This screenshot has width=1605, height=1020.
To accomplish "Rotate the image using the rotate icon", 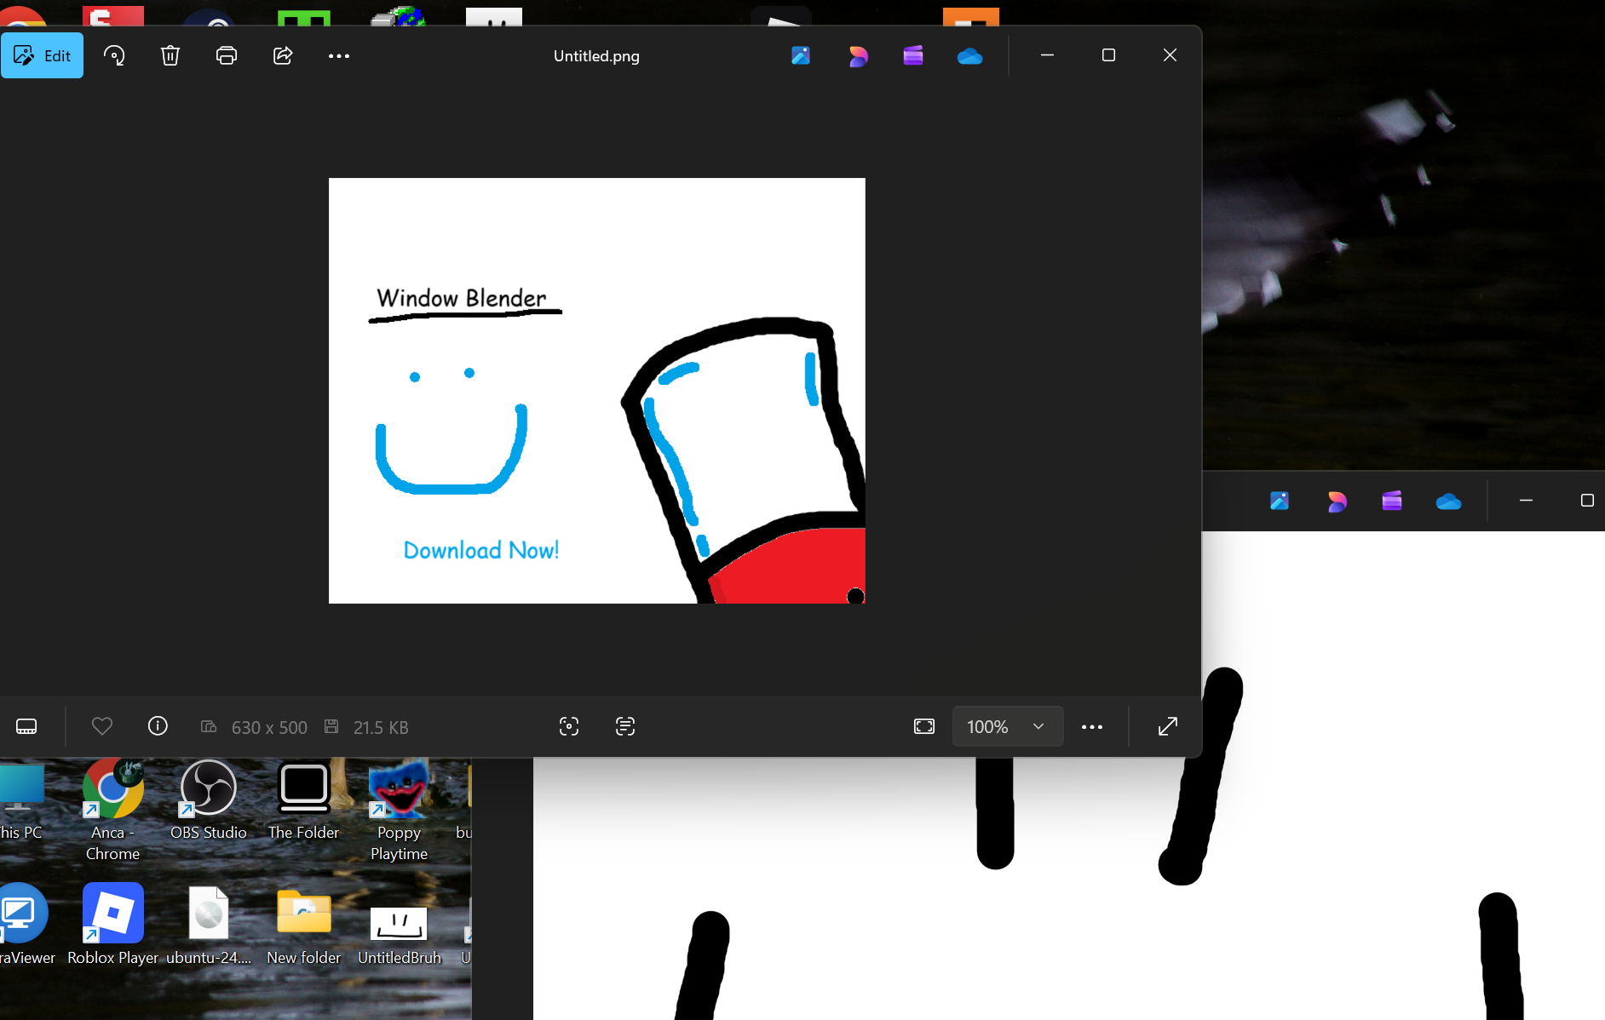I will point(114,56).
